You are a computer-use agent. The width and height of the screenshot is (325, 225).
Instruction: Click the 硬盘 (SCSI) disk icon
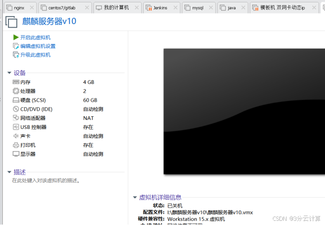[16, 100]
